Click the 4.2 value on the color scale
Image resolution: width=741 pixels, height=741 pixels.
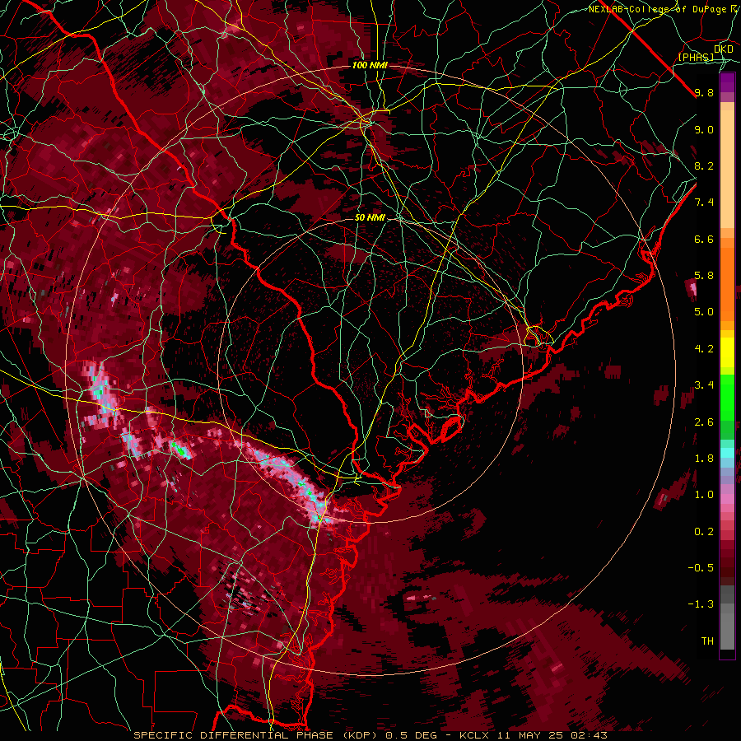[704, 349]
